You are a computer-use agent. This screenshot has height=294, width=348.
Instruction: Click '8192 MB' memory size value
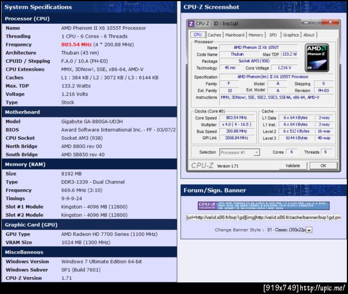coord(71,173)
